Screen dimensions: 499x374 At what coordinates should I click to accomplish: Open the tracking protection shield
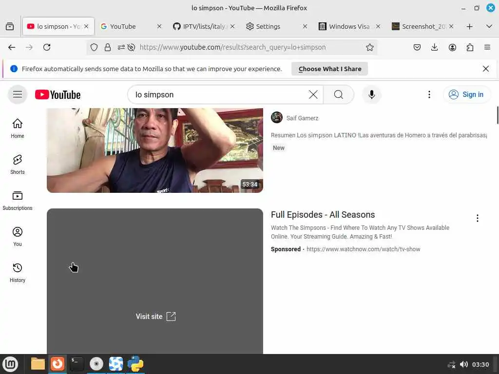point(94,47)
